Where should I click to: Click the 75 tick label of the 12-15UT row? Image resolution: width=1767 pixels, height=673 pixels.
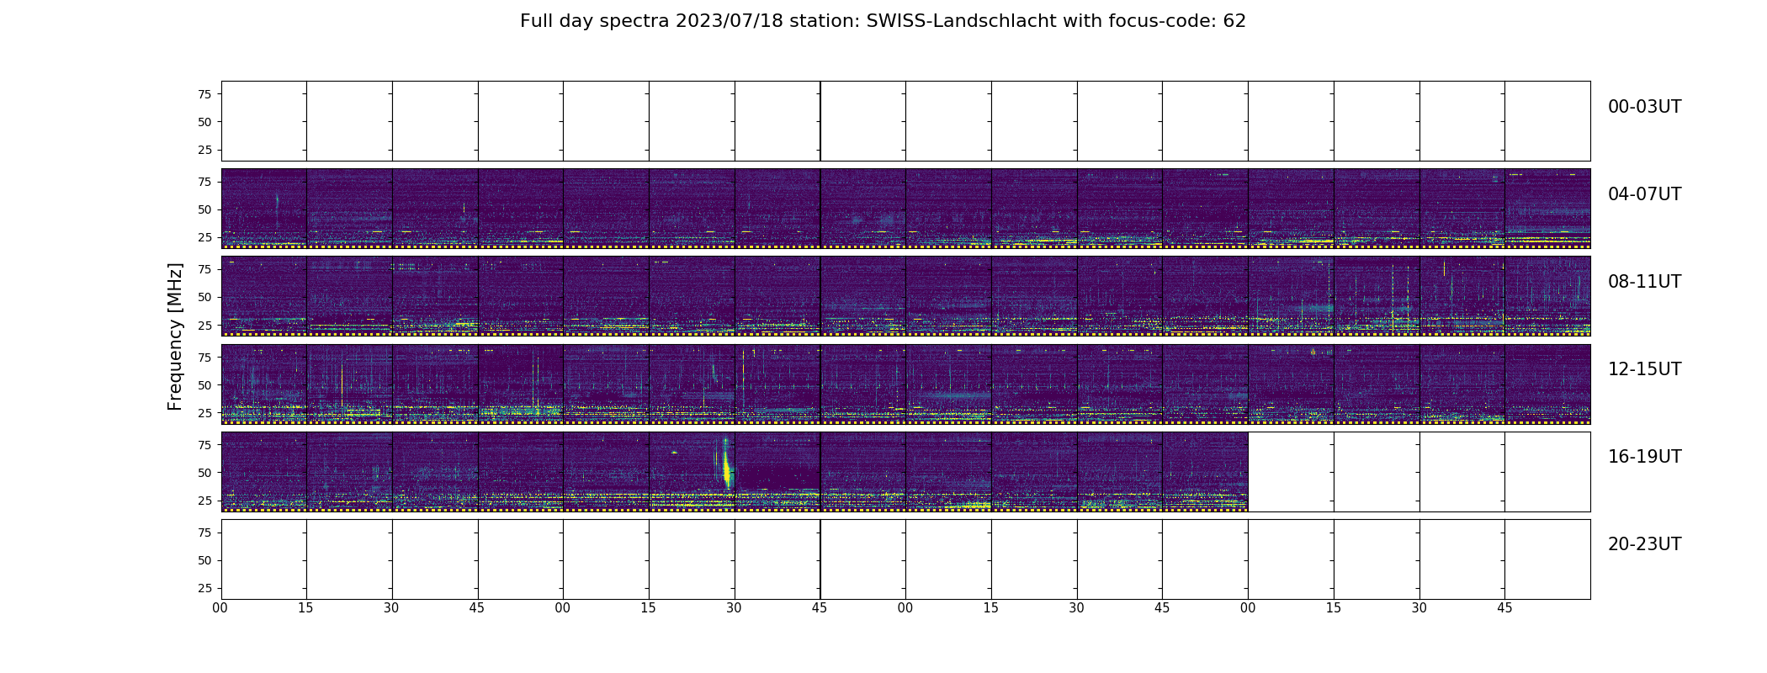point(204,357)
